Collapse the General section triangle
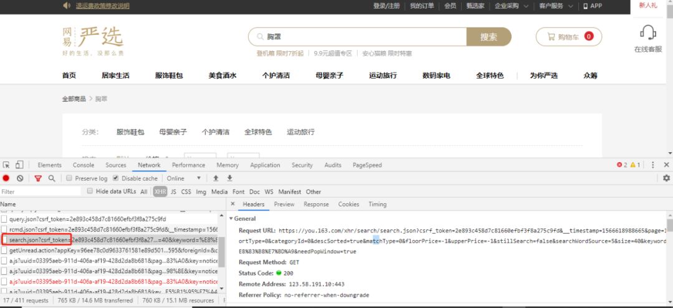The width and height of the screenshot is (673, 308). pyautogui.click(x=231, y=219)
